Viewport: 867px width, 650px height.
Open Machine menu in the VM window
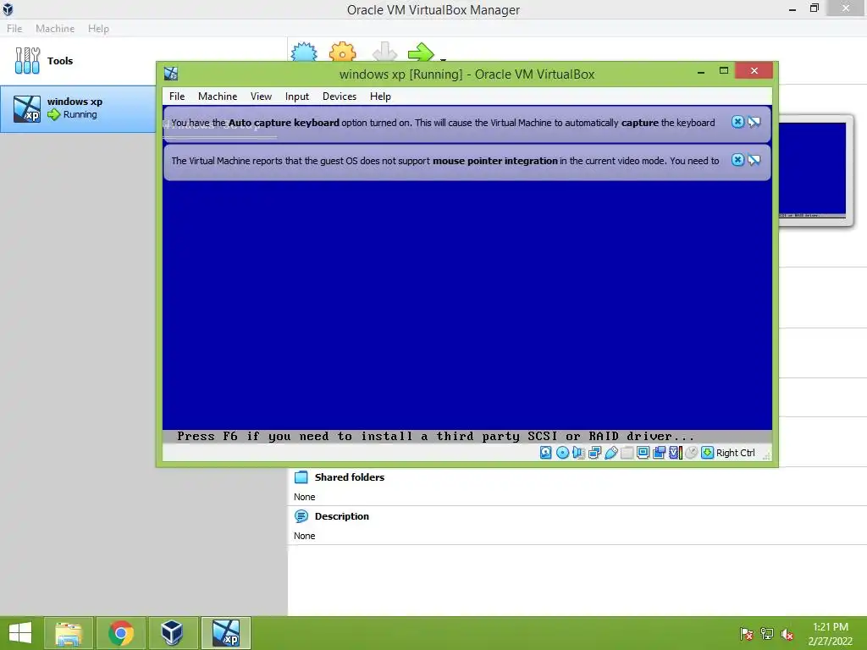pyautogui.click(x=218, y=96)
